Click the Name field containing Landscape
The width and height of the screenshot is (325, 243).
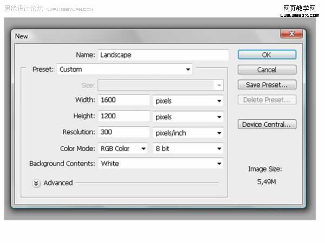[164, 55]
